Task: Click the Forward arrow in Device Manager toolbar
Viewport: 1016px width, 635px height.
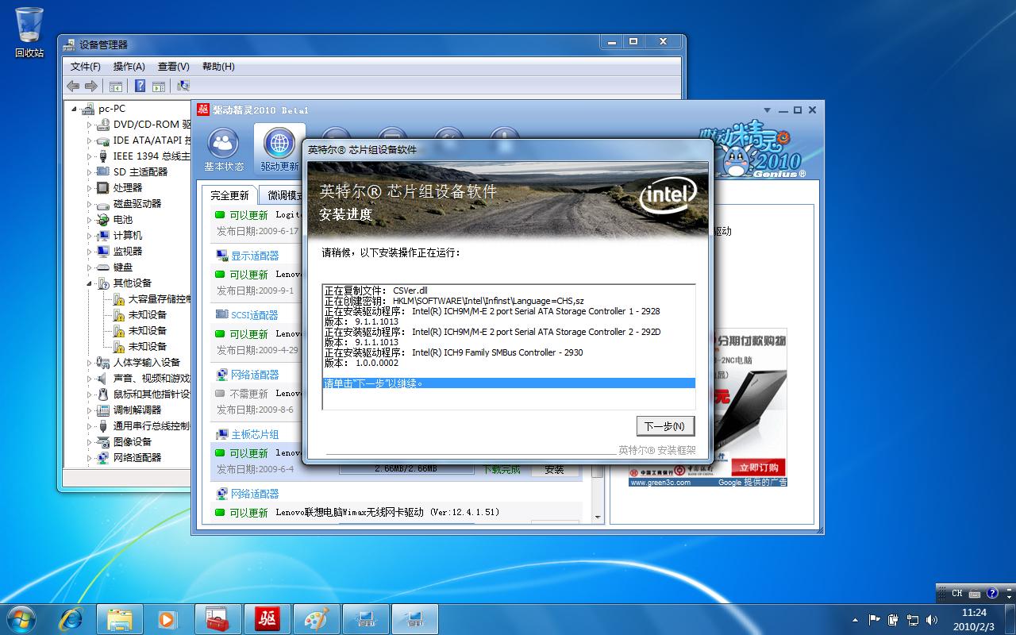Action: pos(90,86)
